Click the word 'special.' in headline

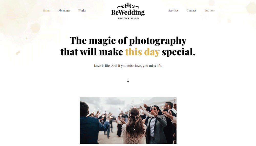pos(178,52)
